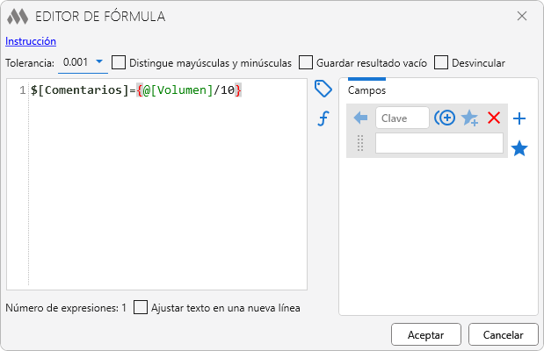Enable Distingue mayúsculas y minúsculas checkbox
544x351 pixels.
119,62
